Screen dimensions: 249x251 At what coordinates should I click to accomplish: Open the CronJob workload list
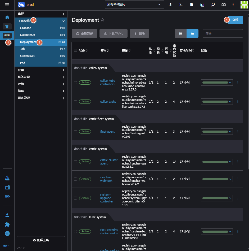[41, 28]
